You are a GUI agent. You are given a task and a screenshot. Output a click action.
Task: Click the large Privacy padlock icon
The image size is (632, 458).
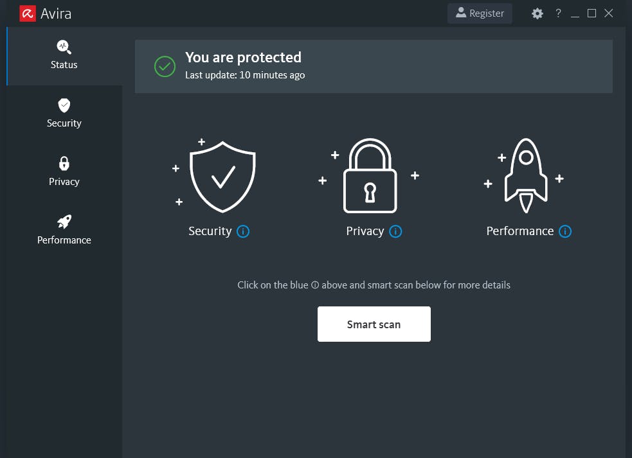tap(370, 176)
